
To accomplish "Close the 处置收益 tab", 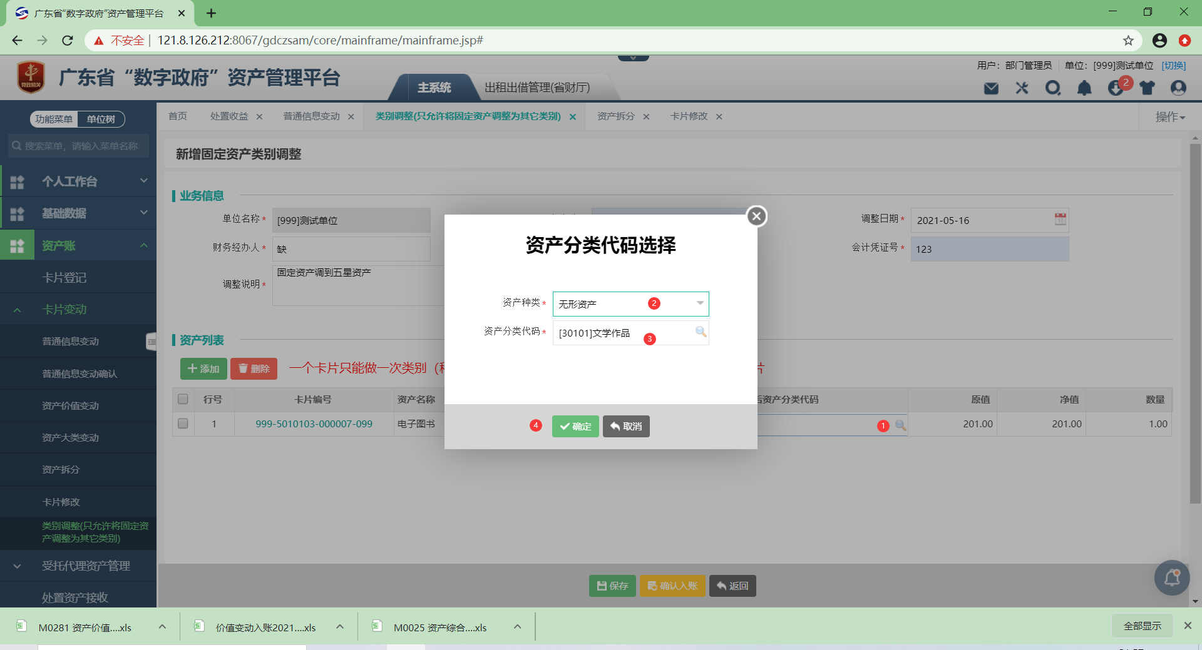I will [259, 117].
